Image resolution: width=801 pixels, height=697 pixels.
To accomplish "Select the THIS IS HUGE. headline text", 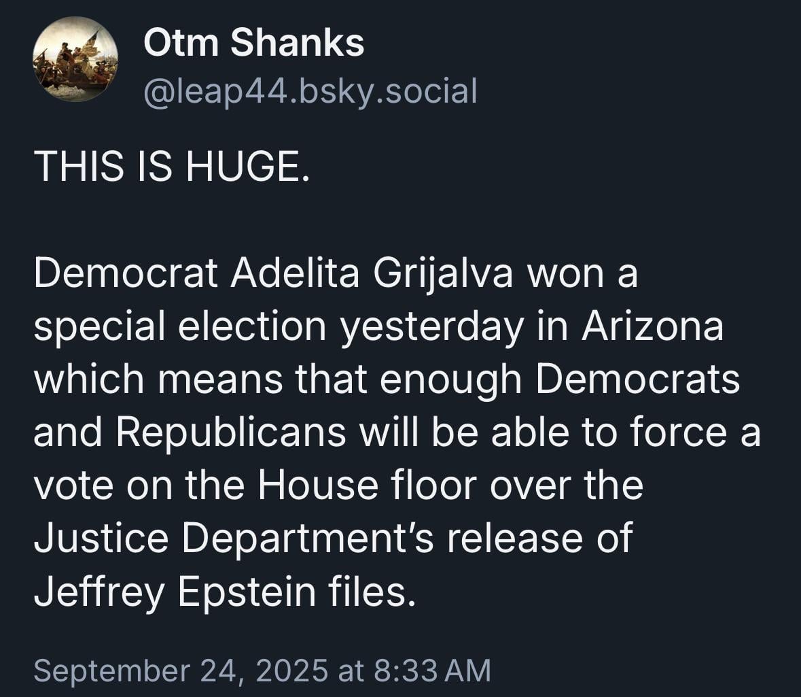I will pyautogui.click(x=172, y=167).
